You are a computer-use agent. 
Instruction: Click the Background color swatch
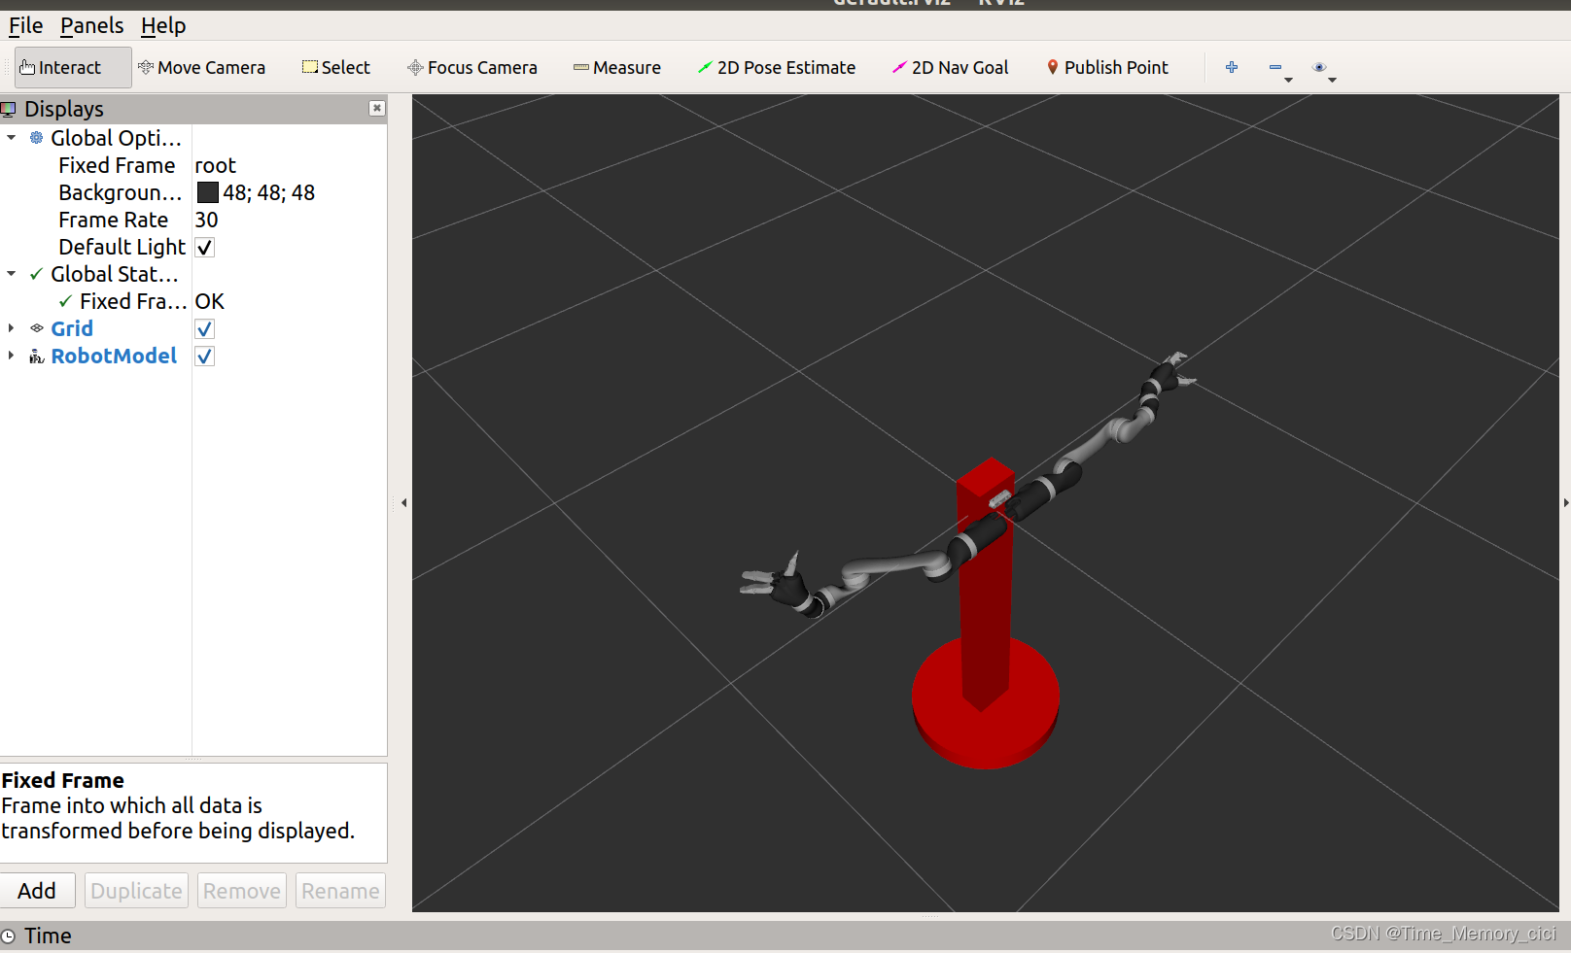click(208, 192)
